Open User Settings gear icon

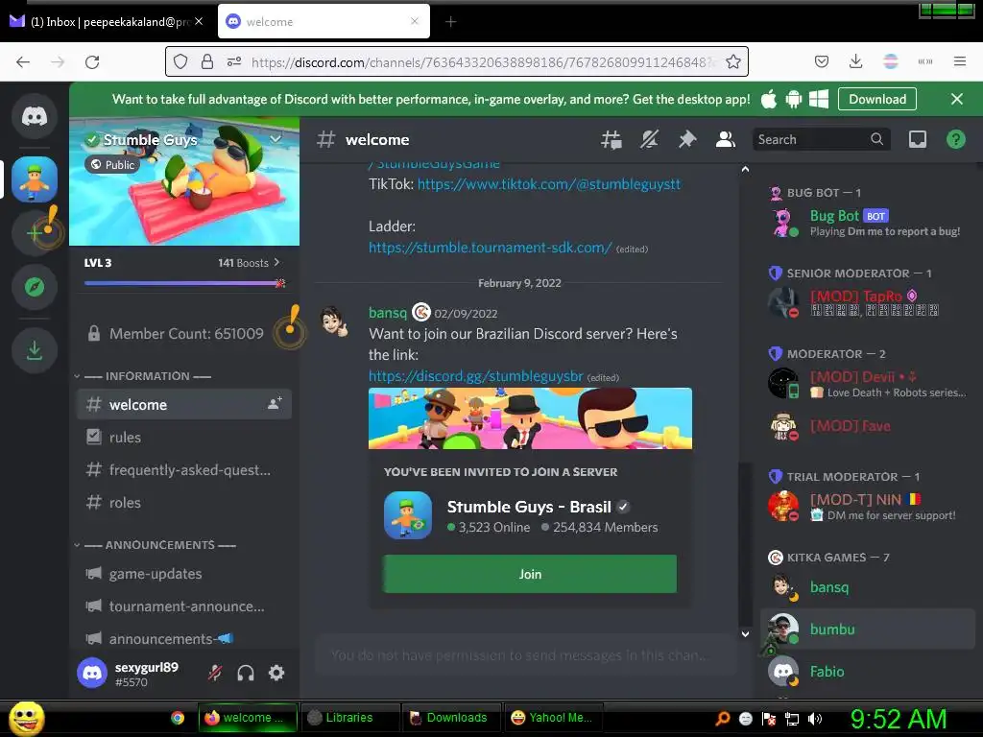(x=276, y=673)
